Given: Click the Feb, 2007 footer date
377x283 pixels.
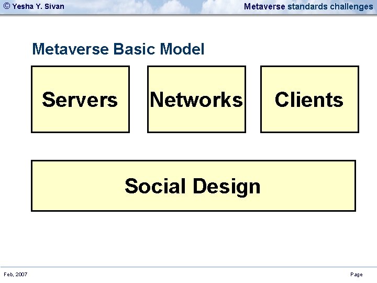Looking at the screenshot, I should coord(16,274).
